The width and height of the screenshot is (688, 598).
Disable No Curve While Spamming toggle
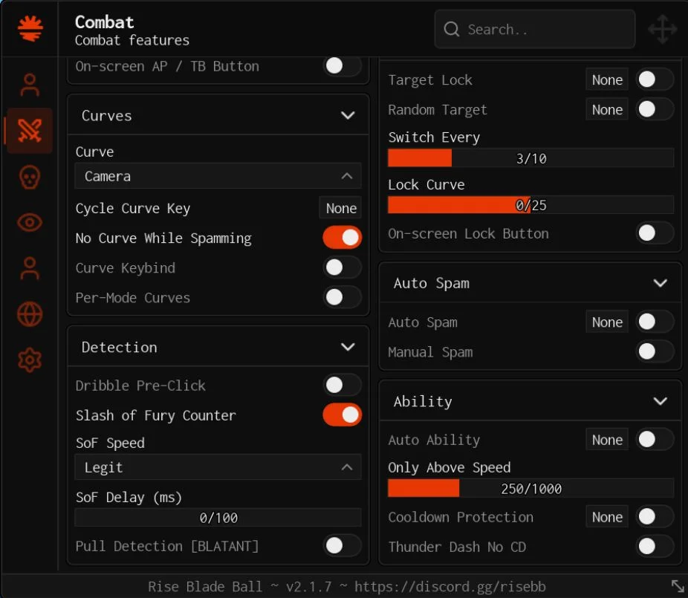tap(343, 238)
